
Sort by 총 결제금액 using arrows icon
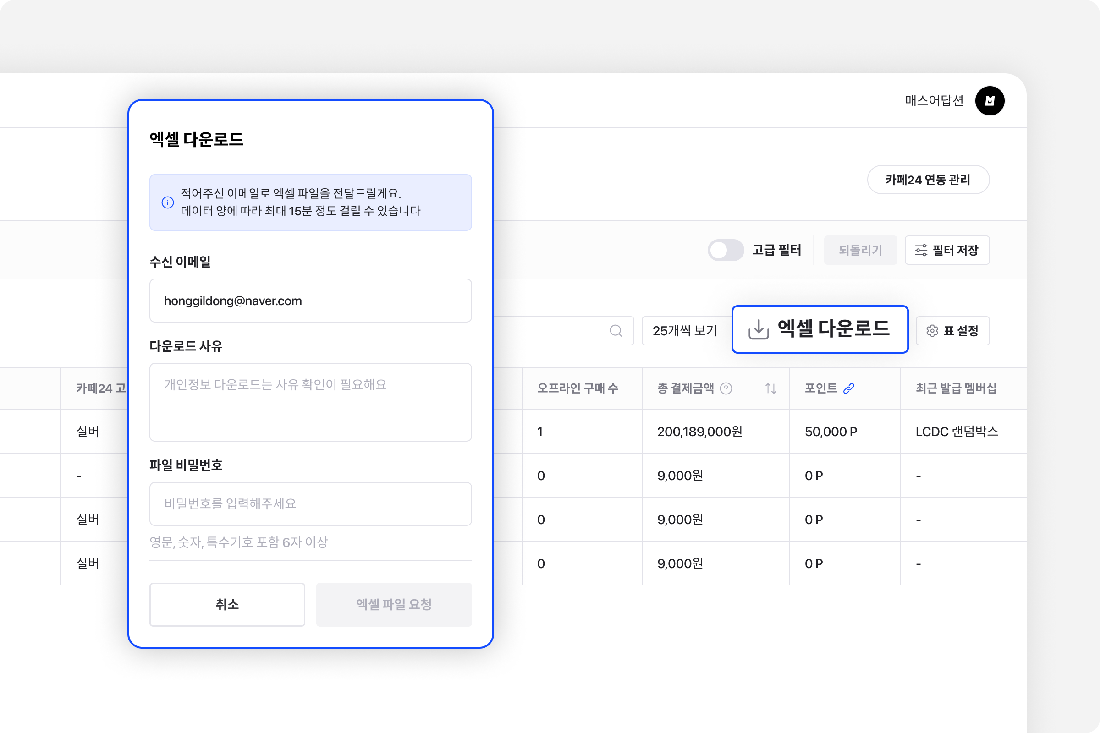[771, 388]
